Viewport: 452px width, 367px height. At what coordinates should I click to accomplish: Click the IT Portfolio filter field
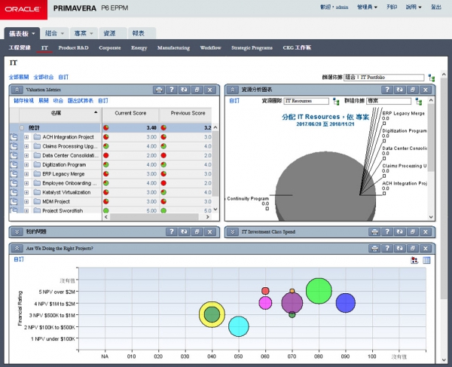click(x=384, y=78)
